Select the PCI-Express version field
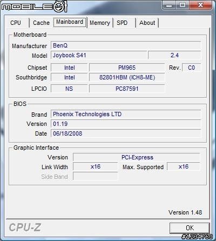Viewport: 216px width, 241px height. click(137, 157)
